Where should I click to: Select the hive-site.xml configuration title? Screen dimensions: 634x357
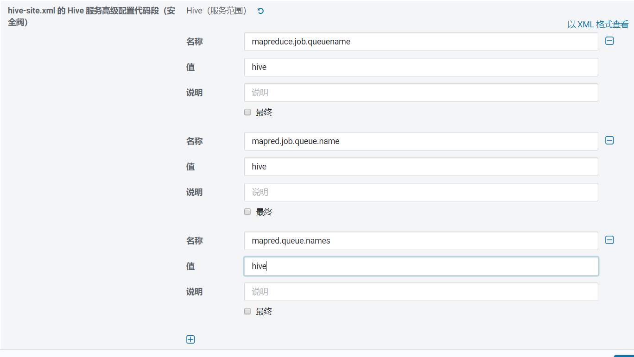tap(91, 16)
